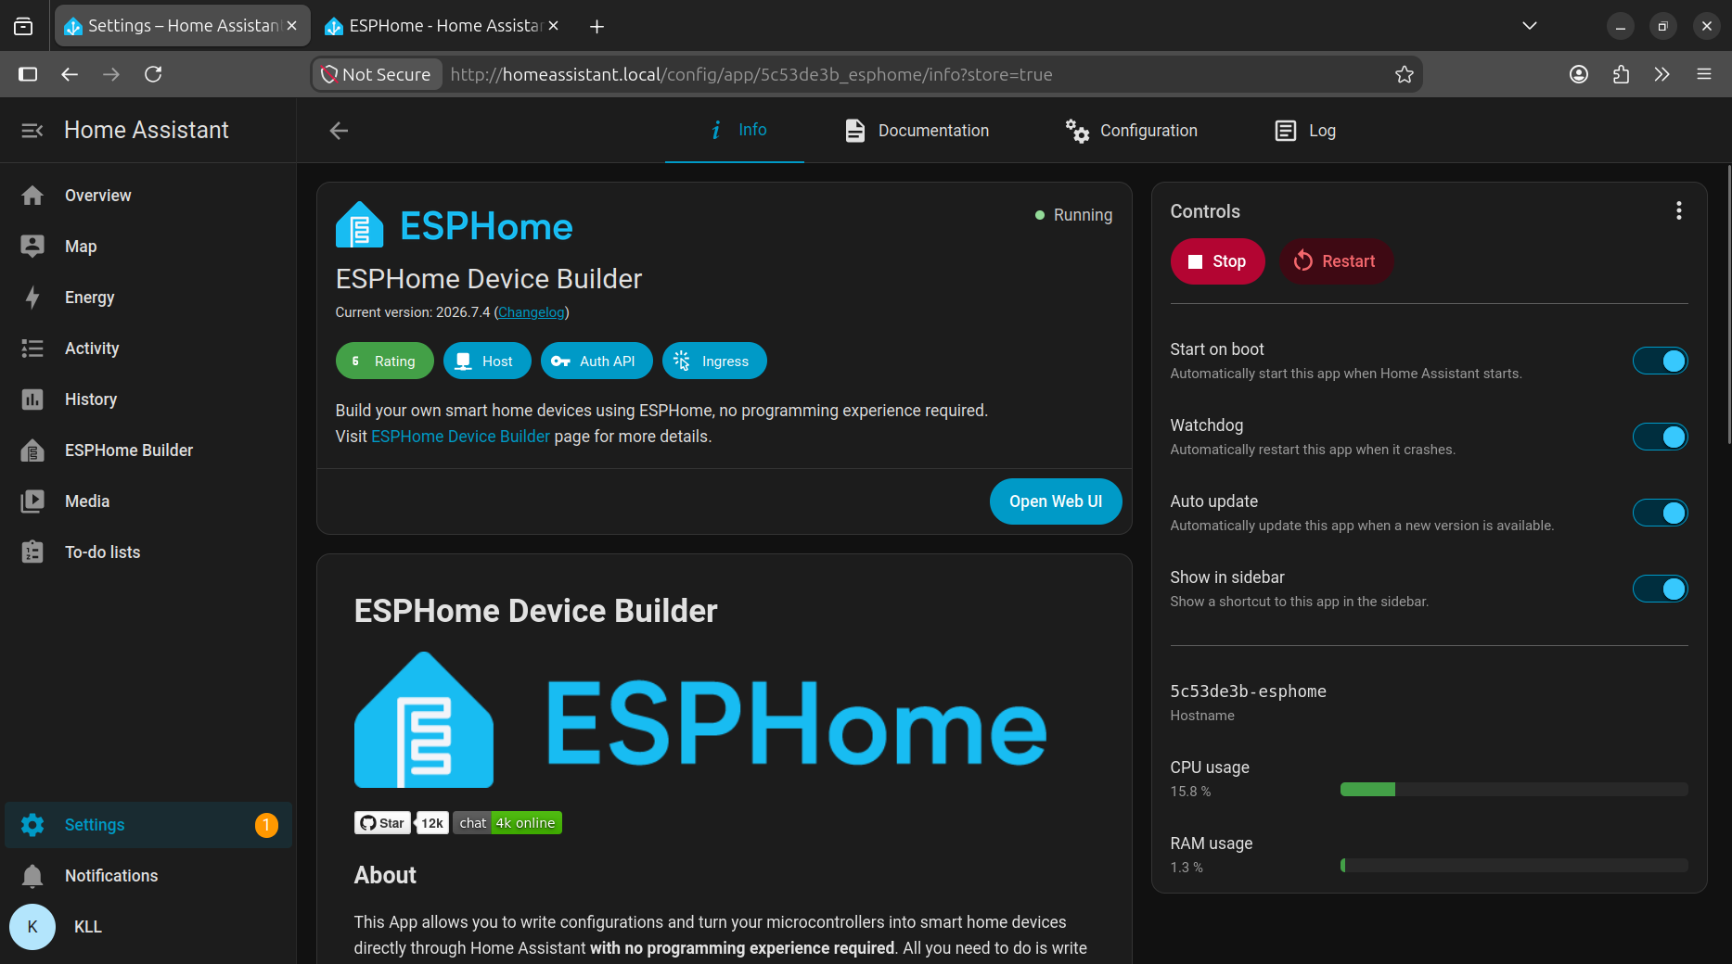
Task: Click the Not Secure site badge
Action: (377, 74)
